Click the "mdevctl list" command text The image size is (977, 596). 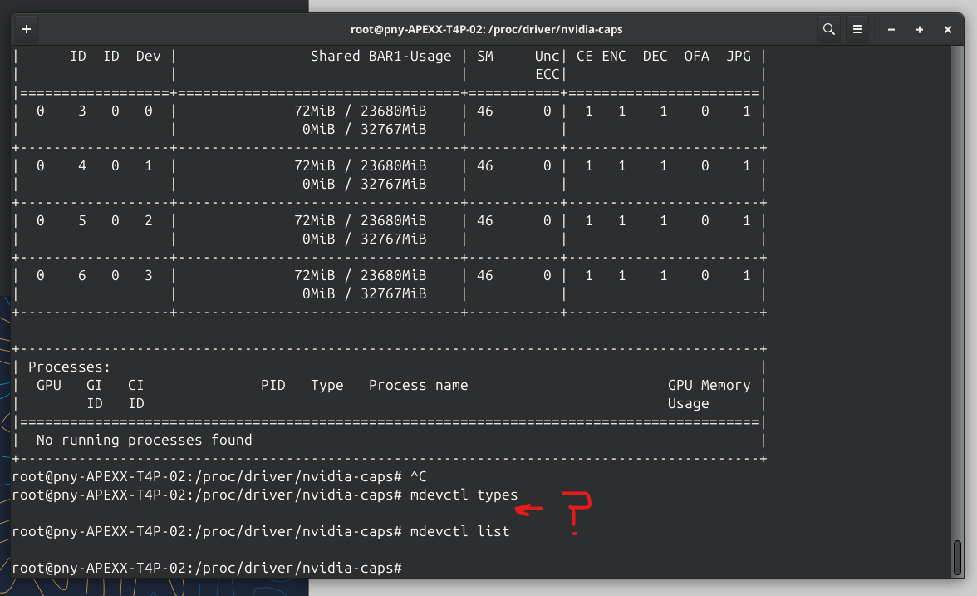459,531
